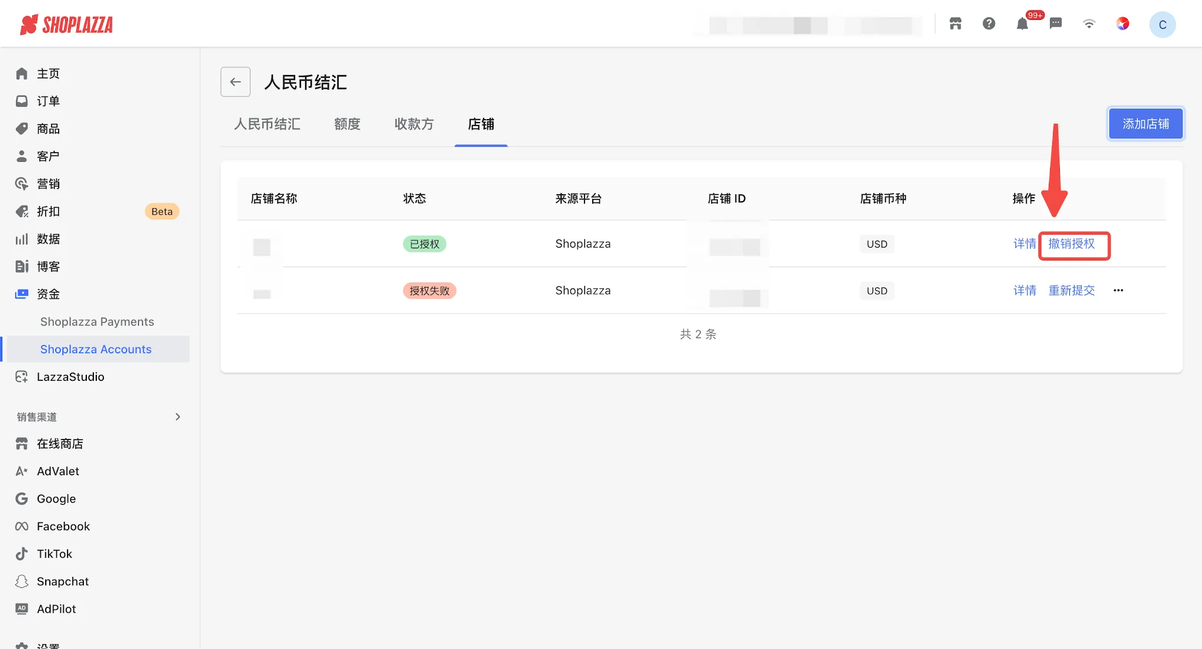This screenshot has height=649, width=1202.
Task: Open 客户 customers icon
Action: 22,156
